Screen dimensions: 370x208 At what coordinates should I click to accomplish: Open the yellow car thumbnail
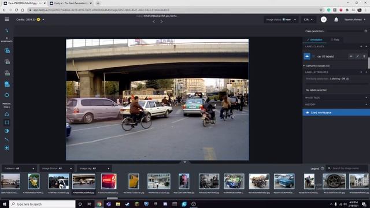coord(134,181)
